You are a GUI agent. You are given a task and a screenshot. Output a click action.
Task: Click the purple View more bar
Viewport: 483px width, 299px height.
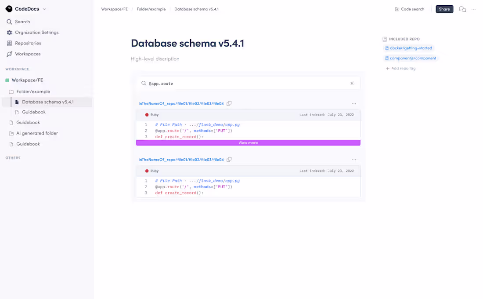coord(248,142)
